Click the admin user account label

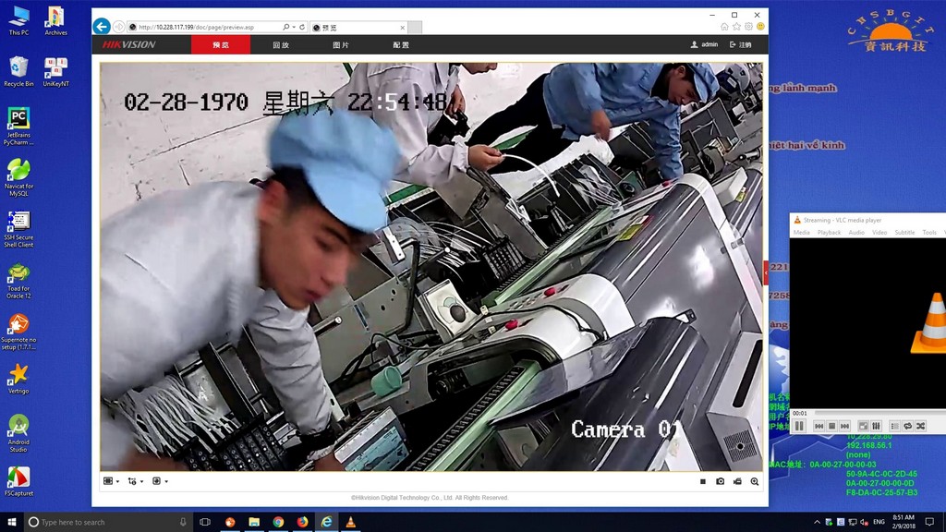(704, 44)
